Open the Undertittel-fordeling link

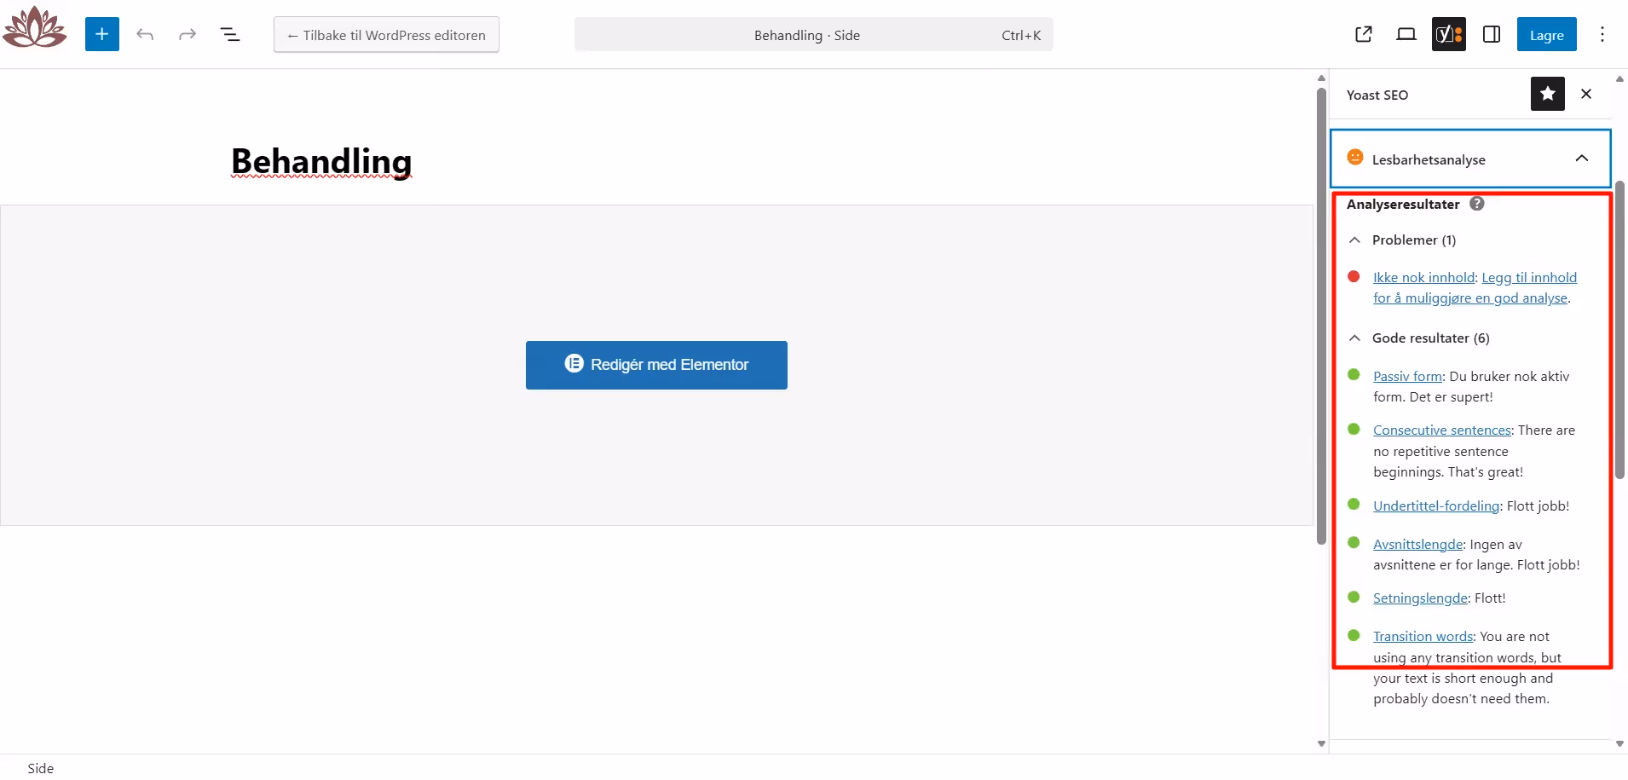click(1436, 506)
